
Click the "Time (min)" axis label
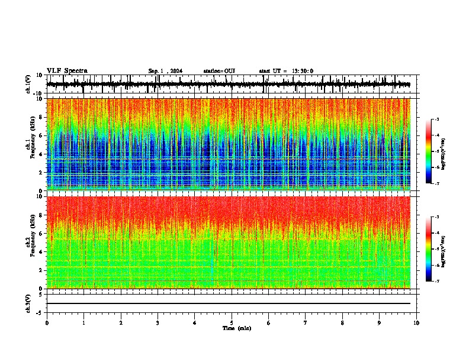[x=237, y=328]
